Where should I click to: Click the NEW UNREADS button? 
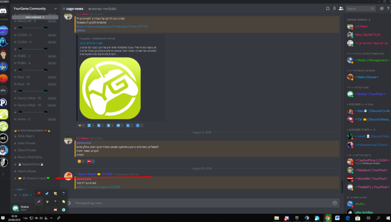pos(35,17)
